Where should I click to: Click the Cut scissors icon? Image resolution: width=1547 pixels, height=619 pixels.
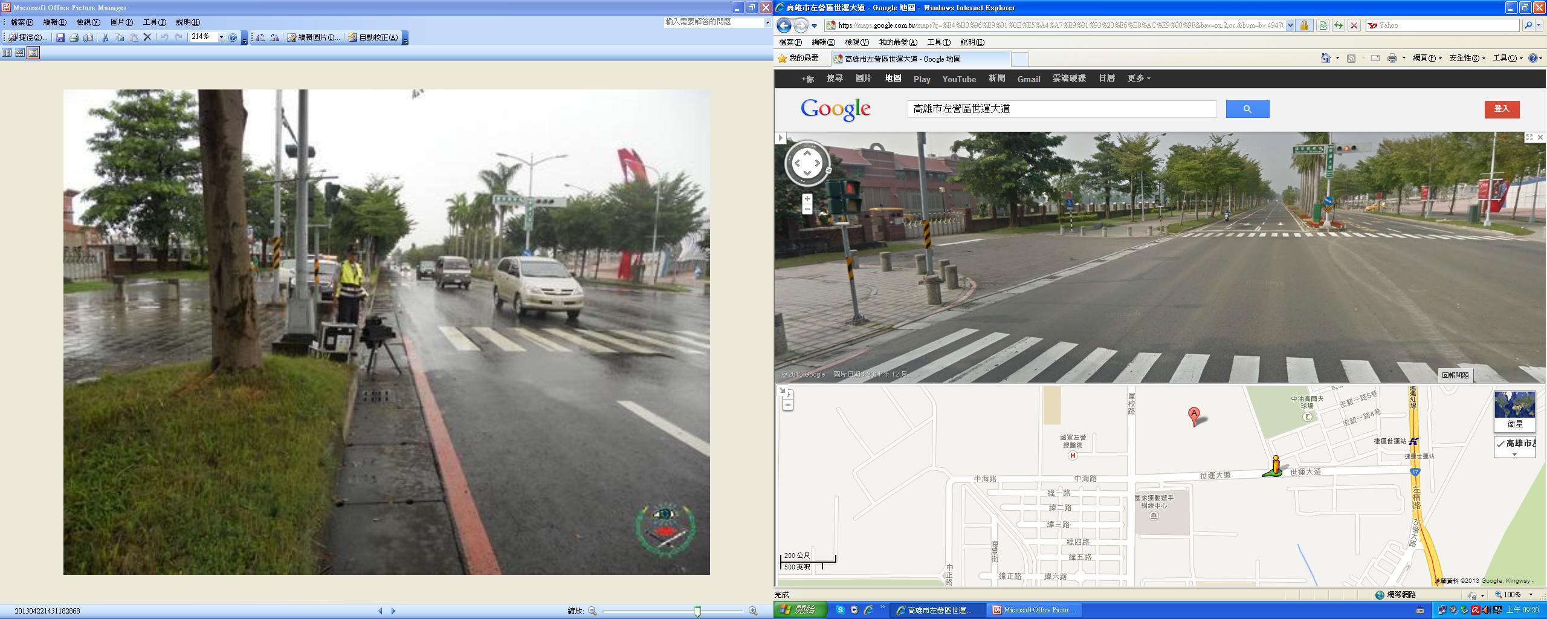[105, 37]
